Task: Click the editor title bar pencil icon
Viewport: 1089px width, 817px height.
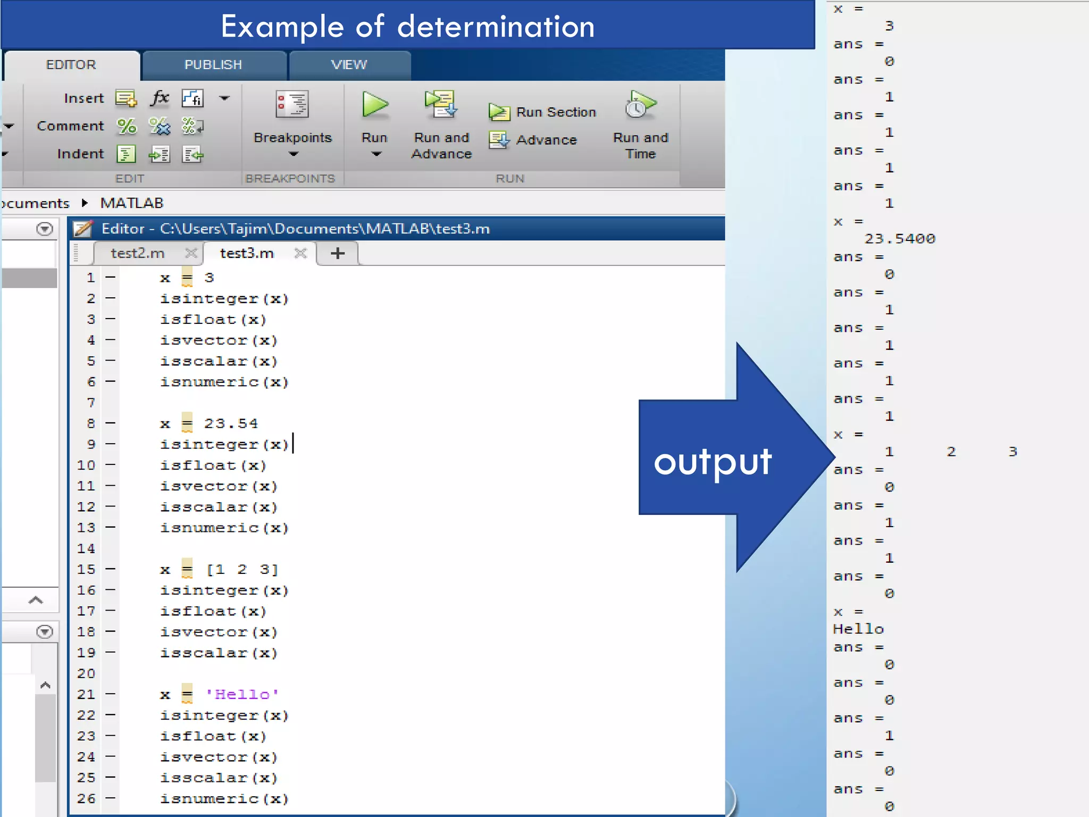Action: point(83,229)
